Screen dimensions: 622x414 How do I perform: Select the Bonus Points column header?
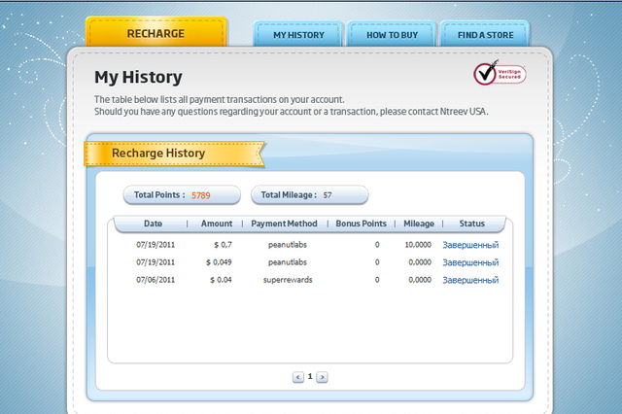(362, 224)
